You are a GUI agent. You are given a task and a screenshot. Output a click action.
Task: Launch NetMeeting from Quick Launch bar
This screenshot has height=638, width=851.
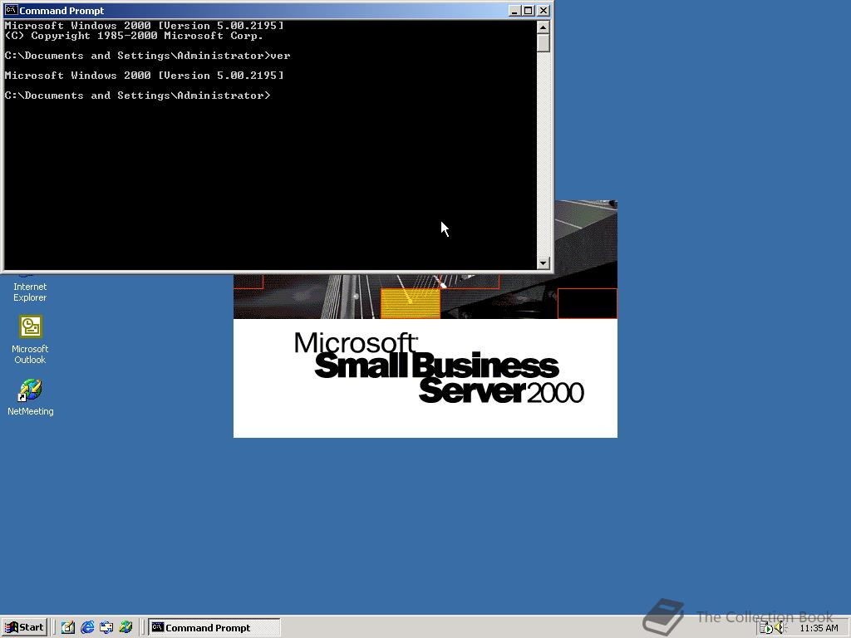pos(126,628)
